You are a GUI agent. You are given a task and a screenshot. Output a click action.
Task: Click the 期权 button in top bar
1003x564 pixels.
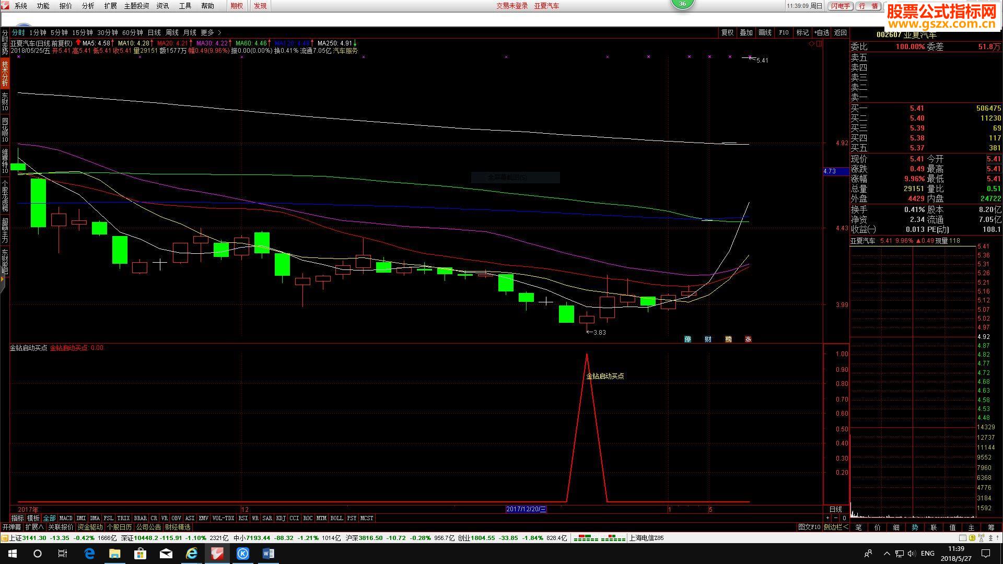click(x=237, y=6)
